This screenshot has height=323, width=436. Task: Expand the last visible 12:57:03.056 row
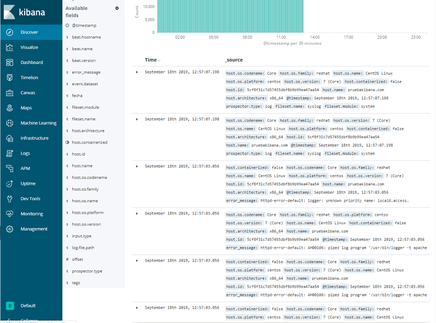[136, 307]
